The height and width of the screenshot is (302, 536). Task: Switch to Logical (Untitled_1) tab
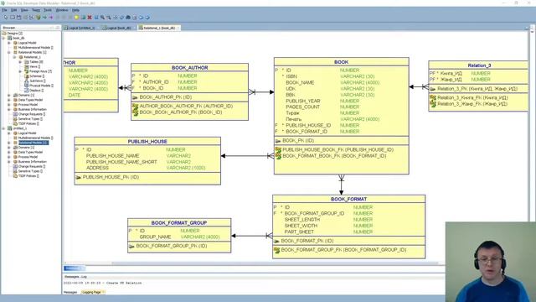tap(81, 28)
